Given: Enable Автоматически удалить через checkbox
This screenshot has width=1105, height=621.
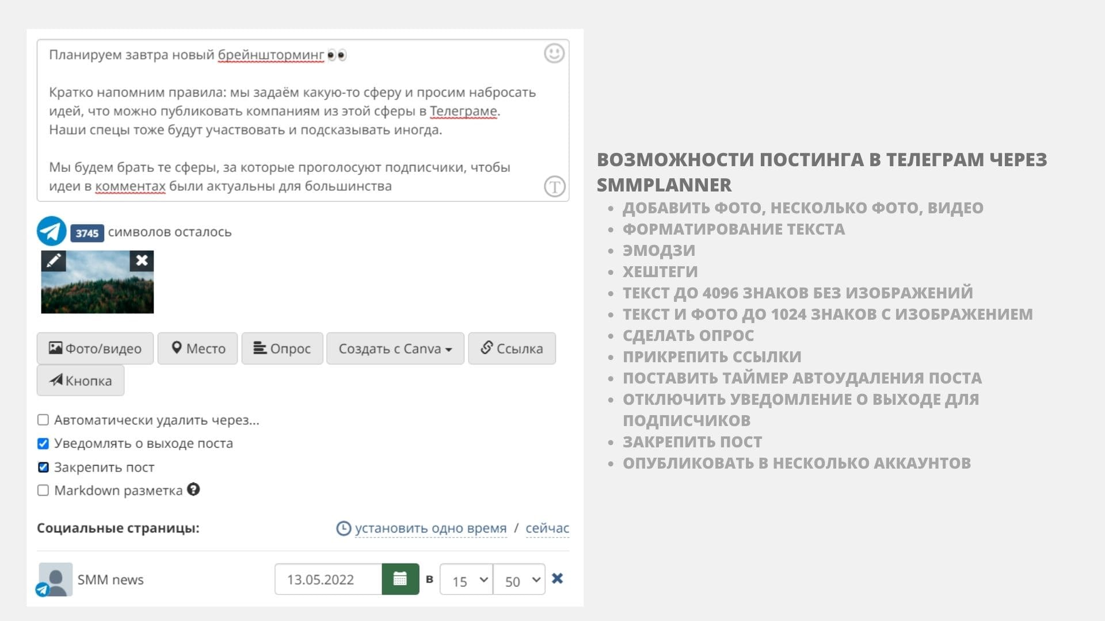Looking at the screenshot, I should (43, 420).
